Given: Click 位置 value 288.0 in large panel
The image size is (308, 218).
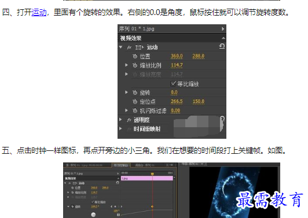Looking at the screenshot, I should [199, 56].
